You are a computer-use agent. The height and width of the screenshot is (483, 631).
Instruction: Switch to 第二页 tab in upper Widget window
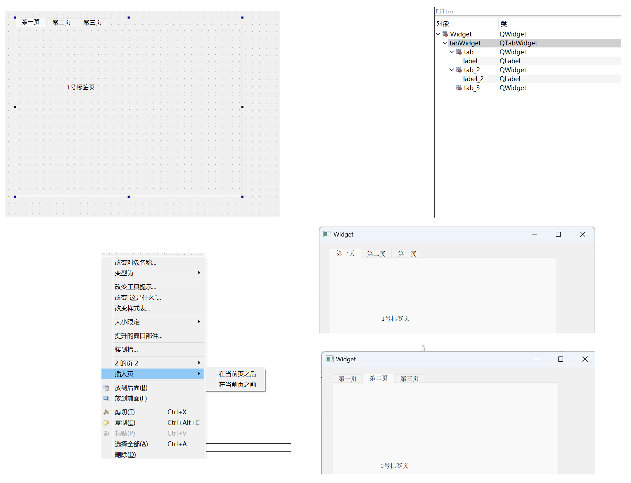point(376,254)
